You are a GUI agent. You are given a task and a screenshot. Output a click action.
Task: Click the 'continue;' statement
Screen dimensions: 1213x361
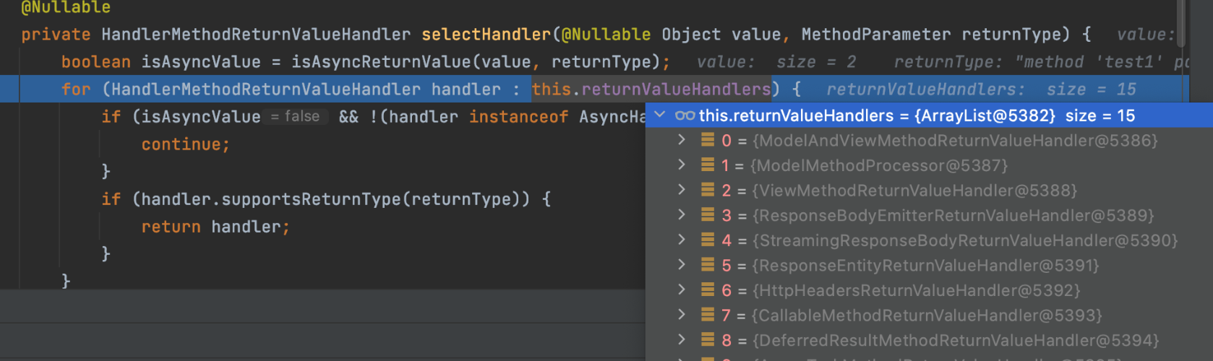186,144
